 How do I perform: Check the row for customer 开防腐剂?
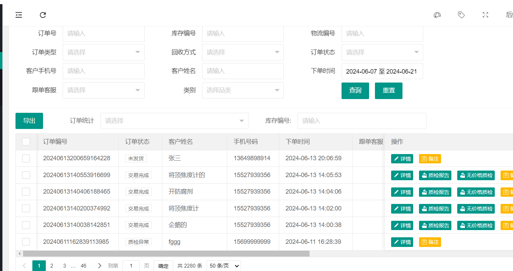click(26, 192)
